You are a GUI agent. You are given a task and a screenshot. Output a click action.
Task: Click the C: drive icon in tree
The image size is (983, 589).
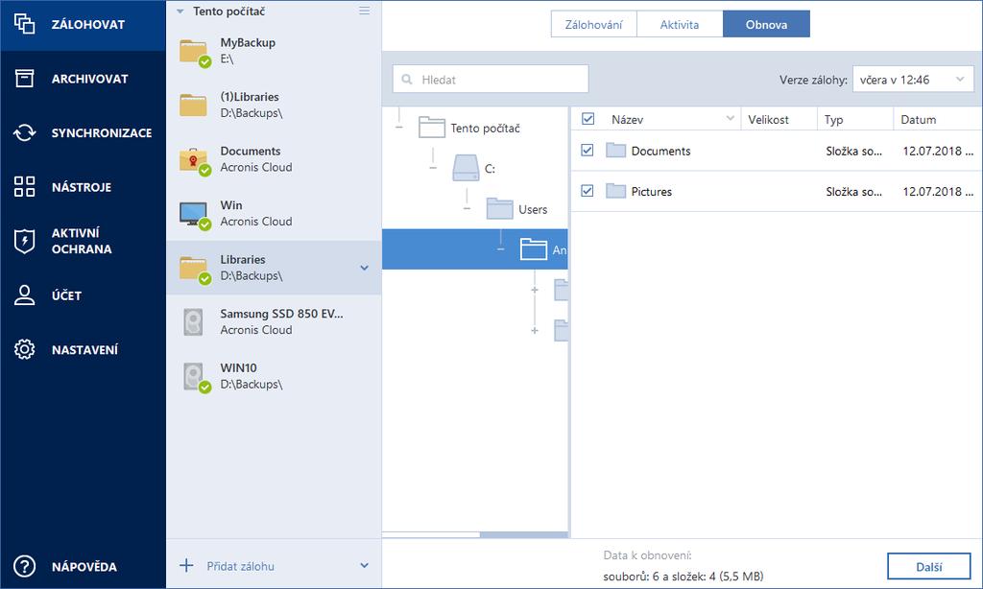coord(466,168)
